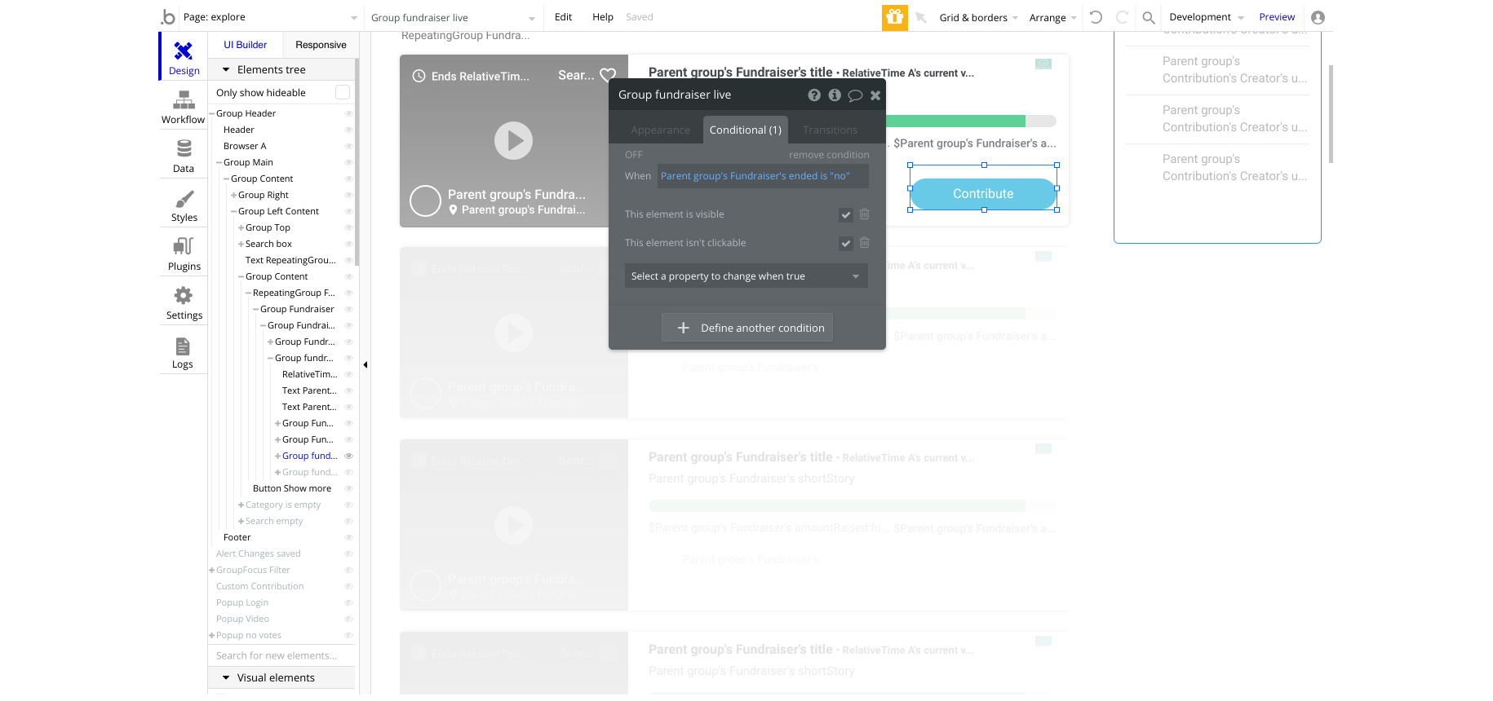Click the heart icon on the fundraiser card
This screenshot has width=1493, height=701.
[608, 75]
